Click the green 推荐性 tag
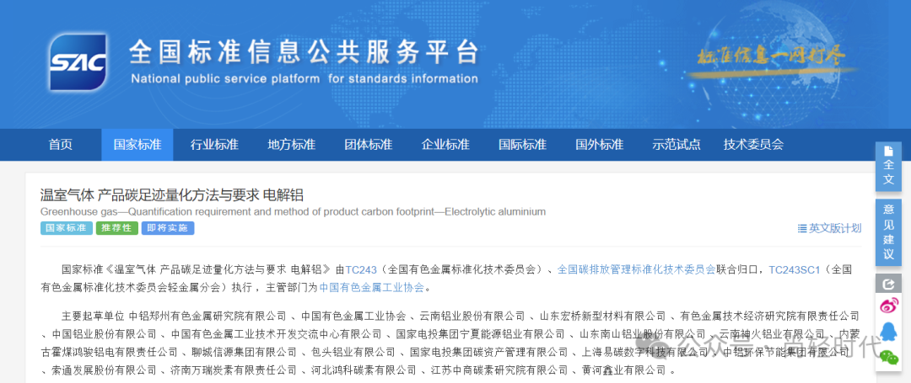 coord(117,228)
